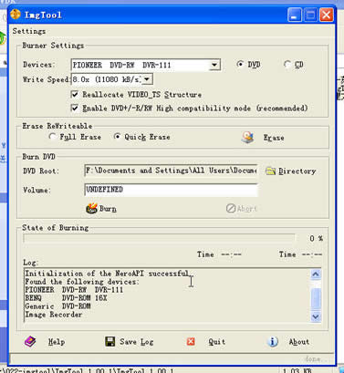Toggle DVD+/-R/RW High compatibility mode checkbox

click(75, 108)
